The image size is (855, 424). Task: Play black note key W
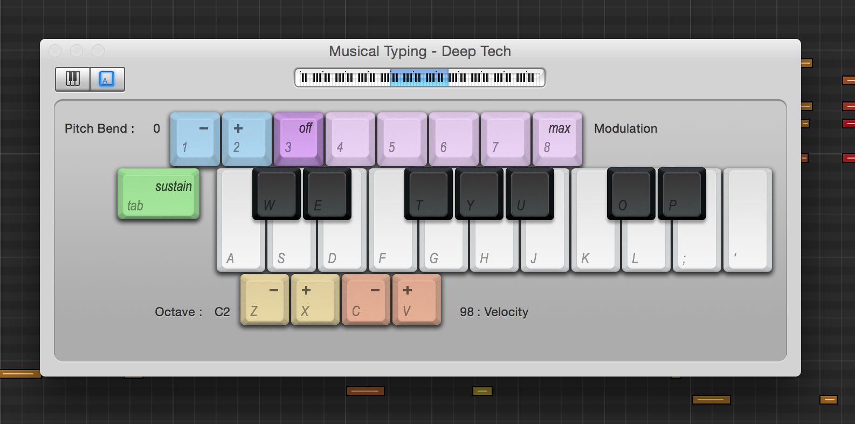(277, 193)
